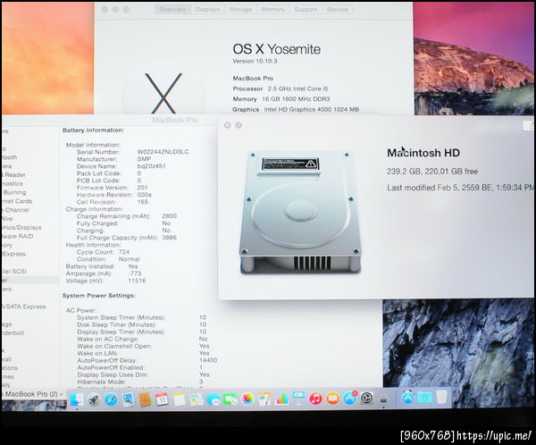Image resolution: width=536 pixels, height=445 pixels.
Task: Click MacBook Pro (2) in path bar
Action: (31, 394)
